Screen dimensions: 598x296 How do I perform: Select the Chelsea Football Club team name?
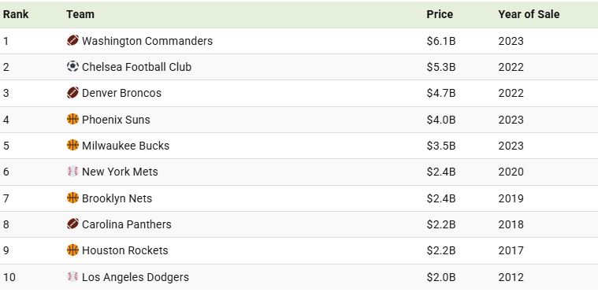pyautogui.click(x=136, y=67)
